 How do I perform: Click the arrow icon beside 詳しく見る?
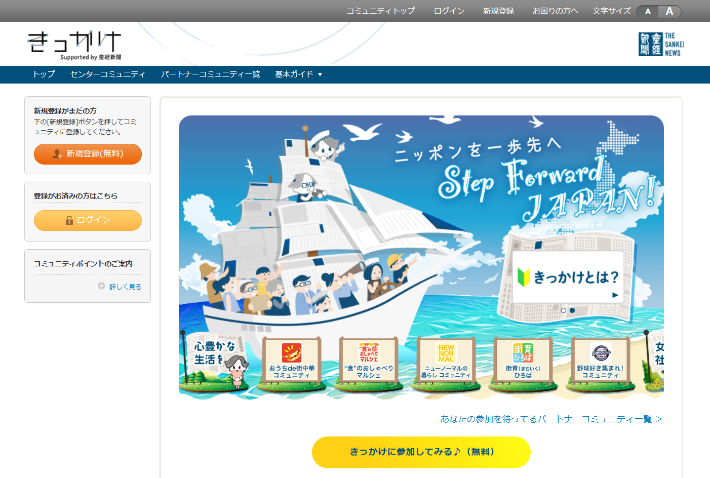101,286
